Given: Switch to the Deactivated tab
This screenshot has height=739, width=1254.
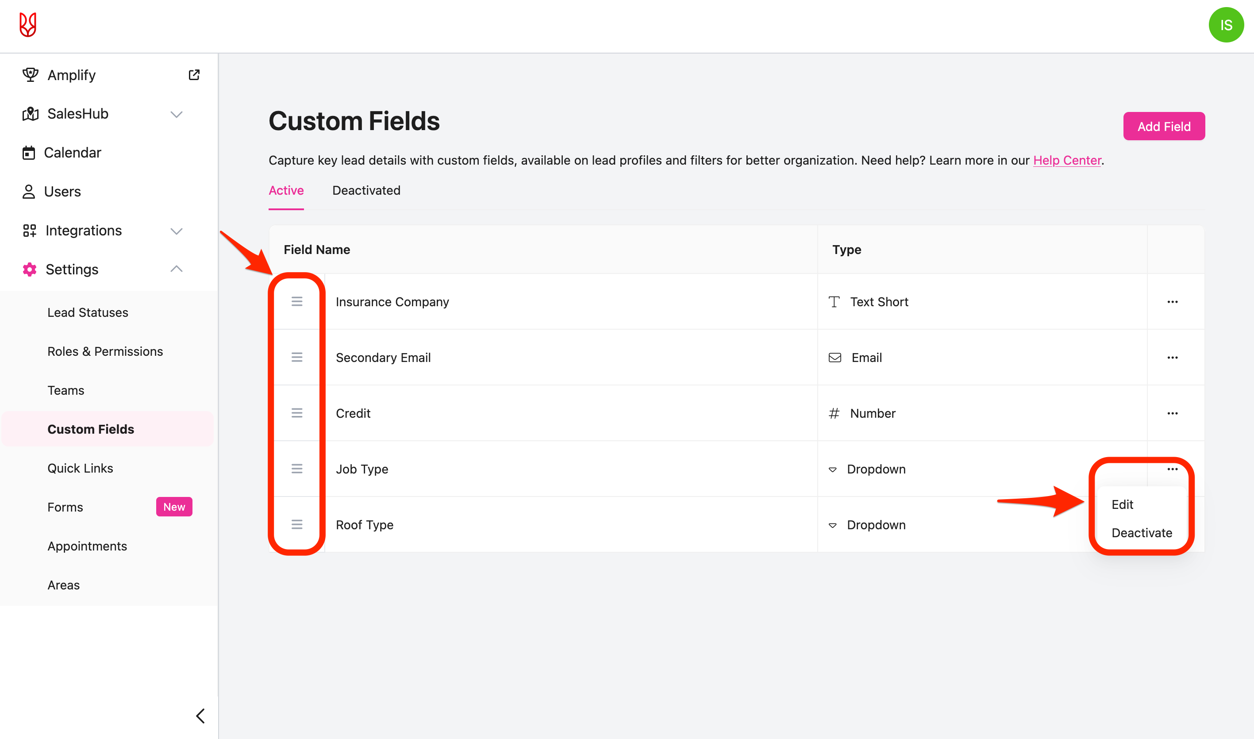Looking at the screenshot, I should (x=366, y=190).
